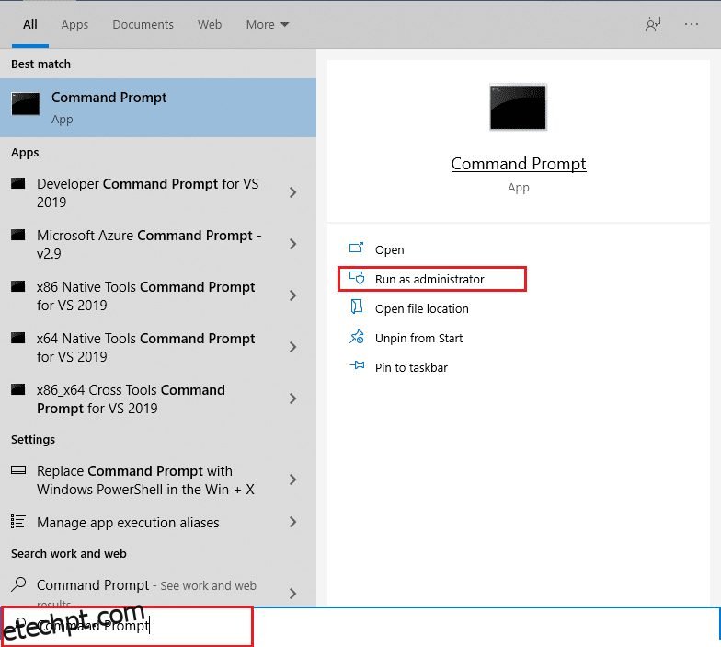
Task: Switch to the Documents search tab
Action: 143,24
